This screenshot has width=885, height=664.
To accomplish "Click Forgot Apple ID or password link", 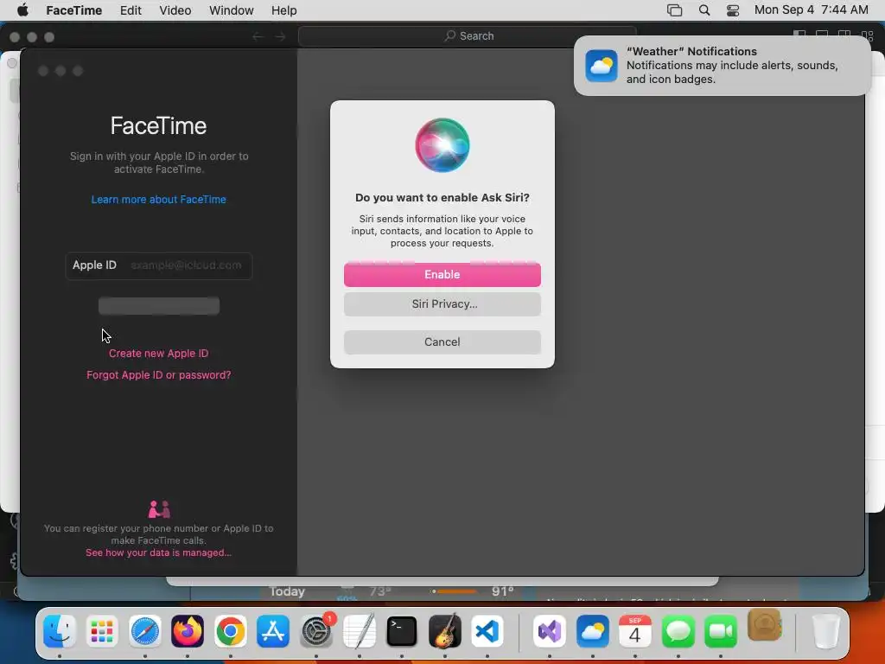I will tap(159, 375).
